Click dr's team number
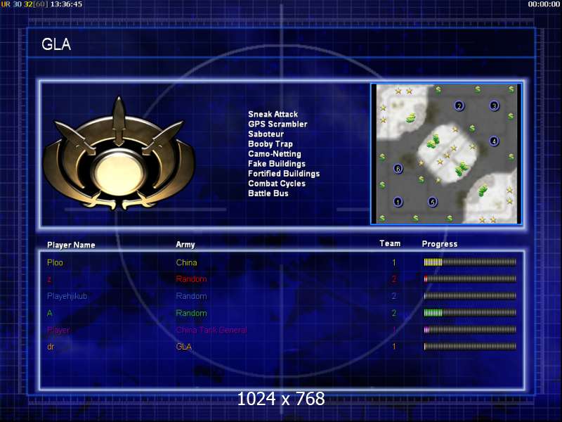 point(394,347)
